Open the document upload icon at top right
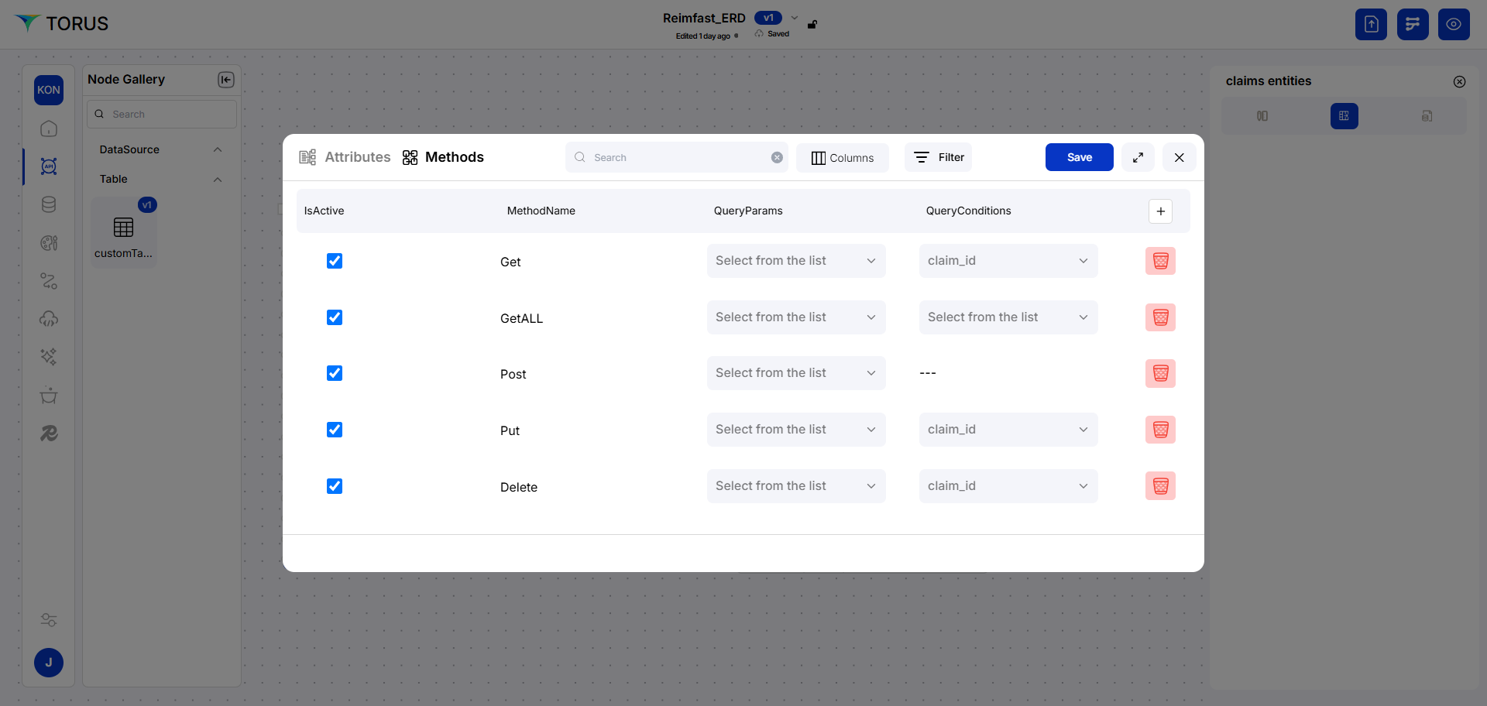This screenshot has width=1487, height=706. click(1371, 24)
